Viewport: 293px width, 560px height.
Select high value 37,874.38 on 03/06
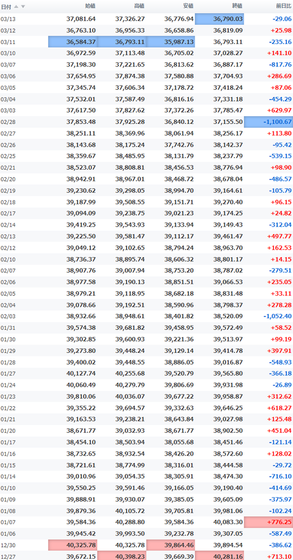coord(130,76)
